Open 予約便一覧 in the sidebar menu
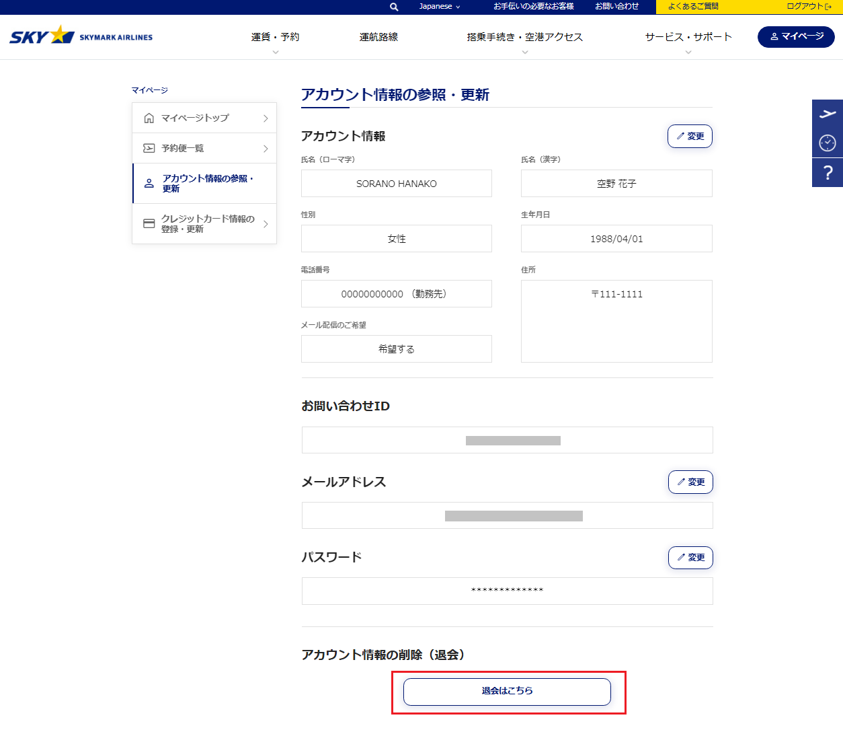The width and height of the screenshot is (843, 732). pyautogui.click(x=204, y=149)
